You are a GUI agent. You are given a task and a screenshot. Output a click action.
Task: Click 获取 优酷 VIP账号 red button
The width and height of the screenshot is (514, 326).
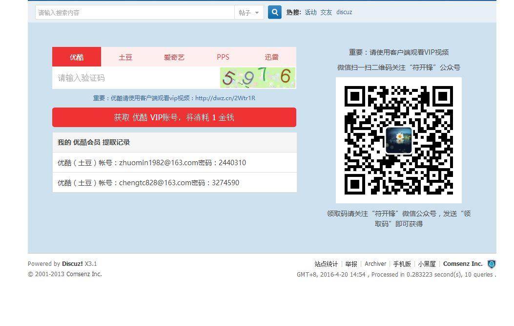tap(174, 117)
